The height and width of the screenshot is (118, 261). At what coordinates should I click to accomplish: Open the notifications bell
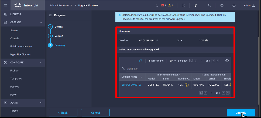[157, 5]
